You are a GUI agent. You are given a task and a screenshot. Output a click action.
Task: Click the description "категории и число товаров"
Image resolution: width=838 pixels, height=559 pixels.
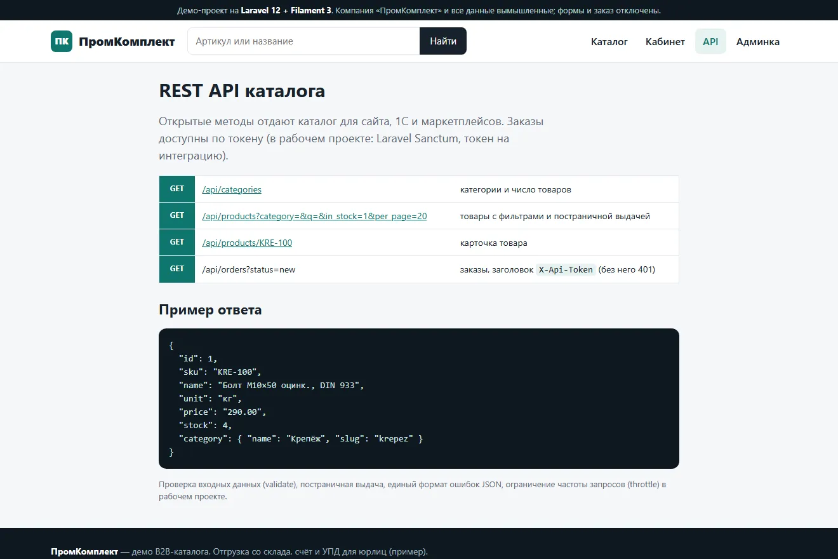click(515, 189)
